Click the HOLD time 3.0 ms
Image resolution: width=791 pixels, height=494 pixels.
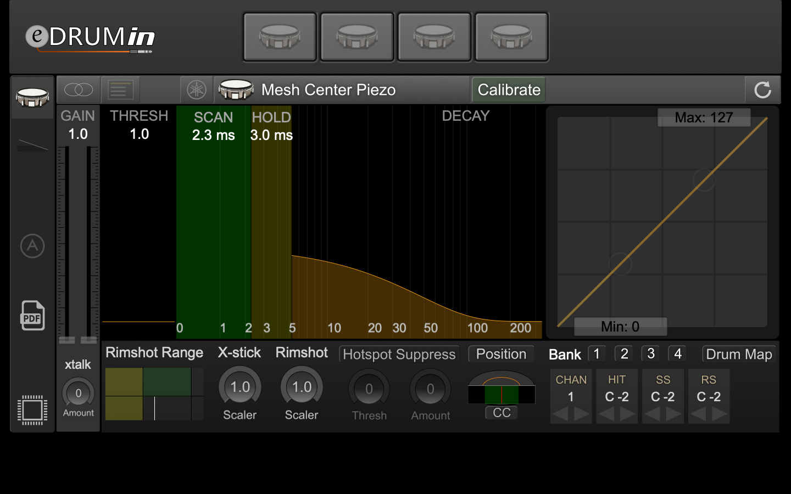pyautogui.click(x=271, y=135)
